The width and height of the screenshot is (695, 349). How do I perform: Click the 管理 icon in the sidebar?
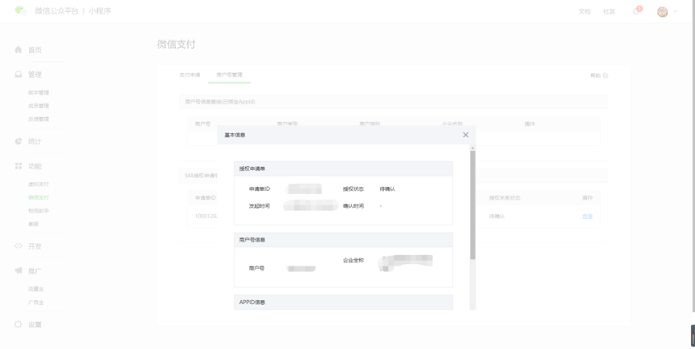coord(18,75)
